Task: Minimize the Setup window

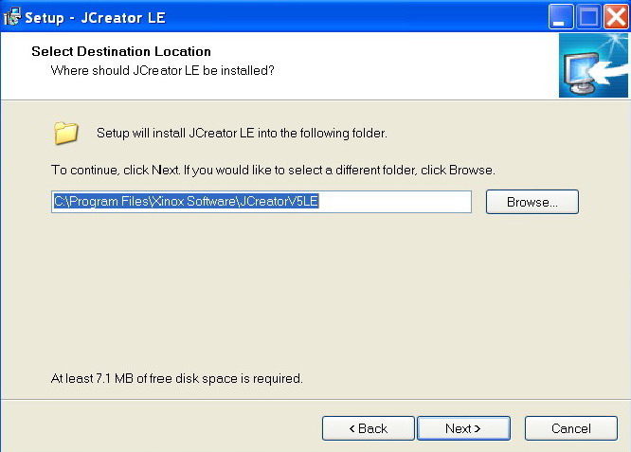Action: tap(562, 17)
